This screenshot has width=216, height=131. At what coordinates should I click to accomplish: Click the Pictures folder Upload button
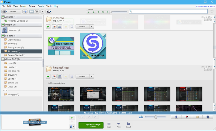click(82, 26)
